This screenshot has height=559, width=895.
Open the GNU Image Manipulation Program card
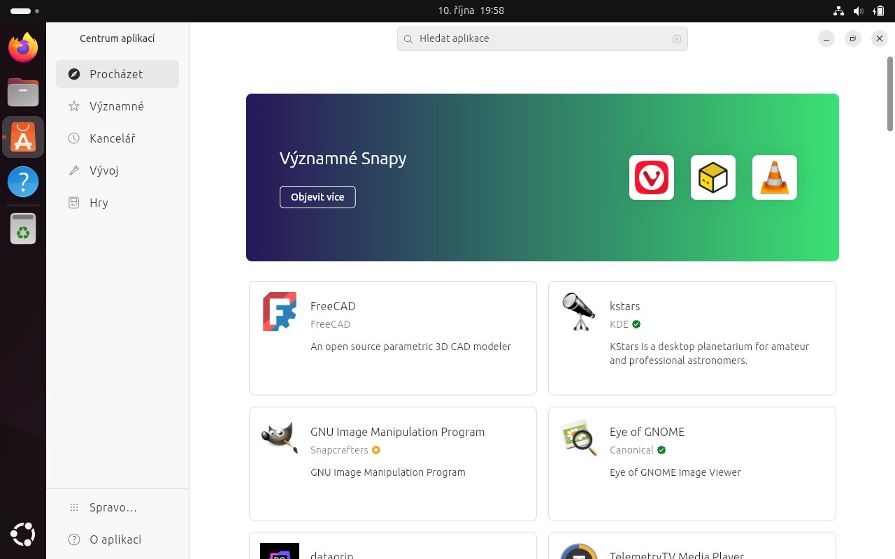click(x=393, y=464)
